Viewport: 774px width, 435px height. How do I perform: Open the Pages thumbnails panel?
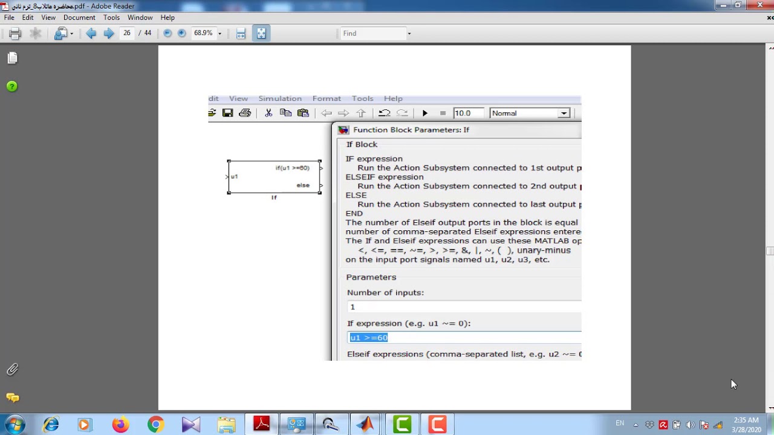(12, 58)
